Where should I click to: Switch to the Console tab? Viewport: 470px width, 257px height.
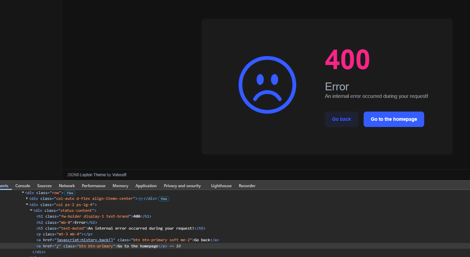tap(23, 186)
